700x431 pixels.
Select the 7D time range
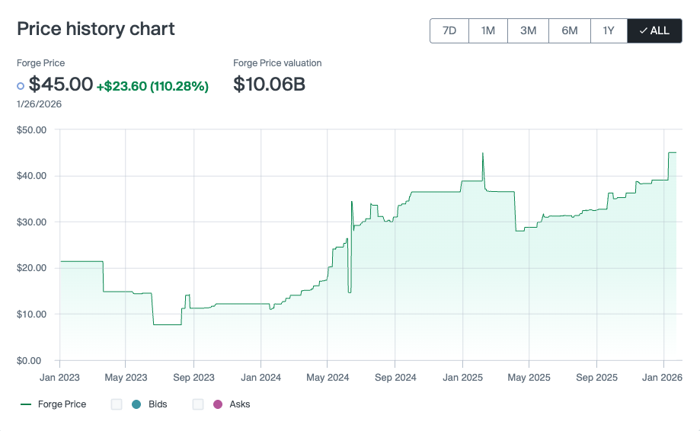click(x=449, y=30)
